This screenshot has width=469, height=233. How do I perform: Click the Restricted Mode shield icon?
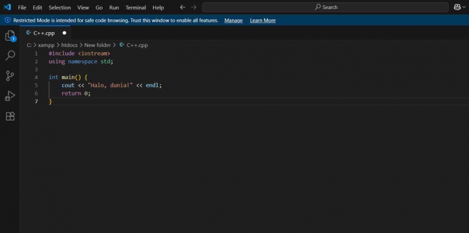click(x=8, y=20)
